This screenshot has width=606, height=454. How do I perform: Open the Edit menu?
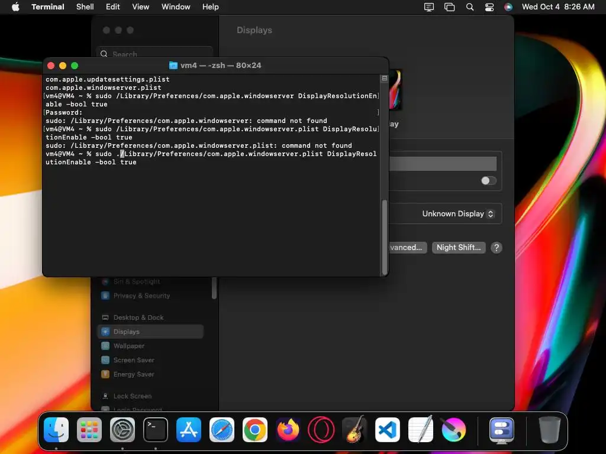(113, 7)
